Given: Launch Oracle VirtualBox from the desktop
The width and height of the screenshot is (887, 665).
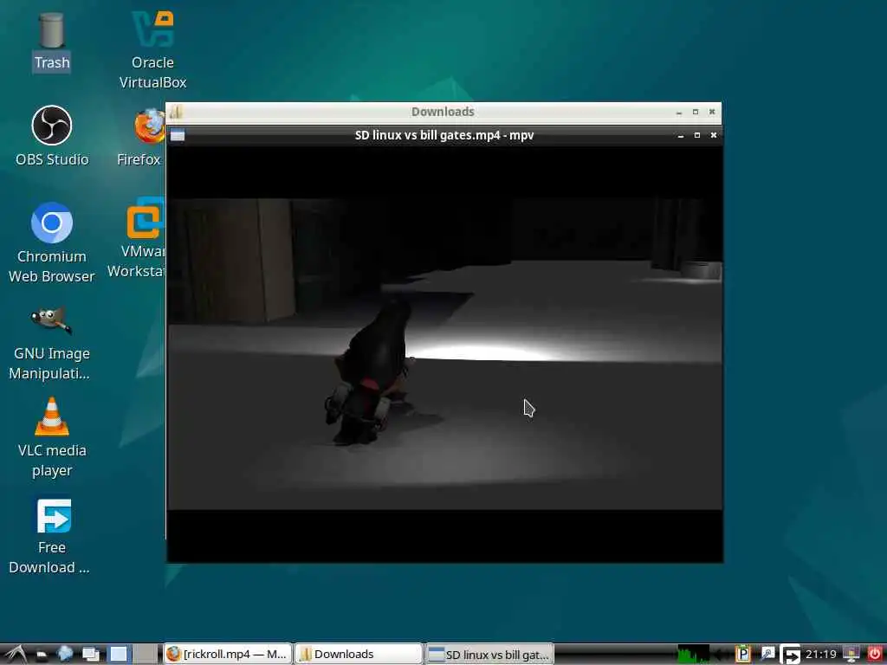Looking at the screenshot, I should (152, 49).
